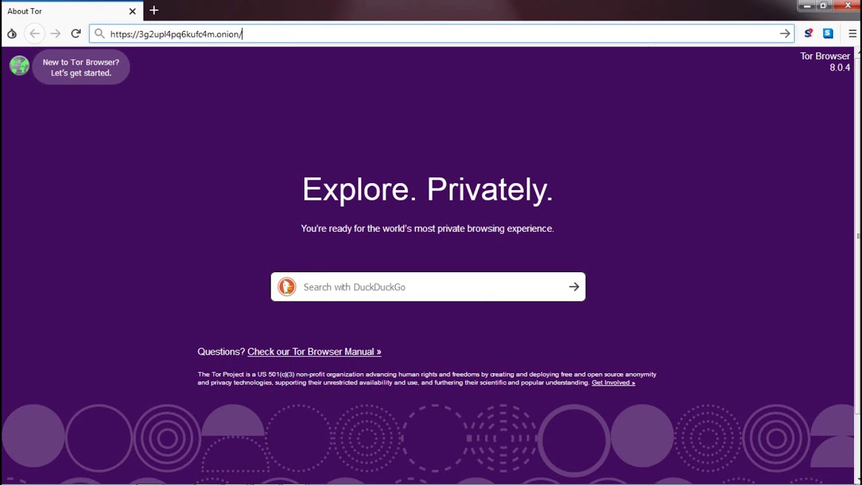Open 'Check our Tor Browser Manual' link

pos(314,352)
